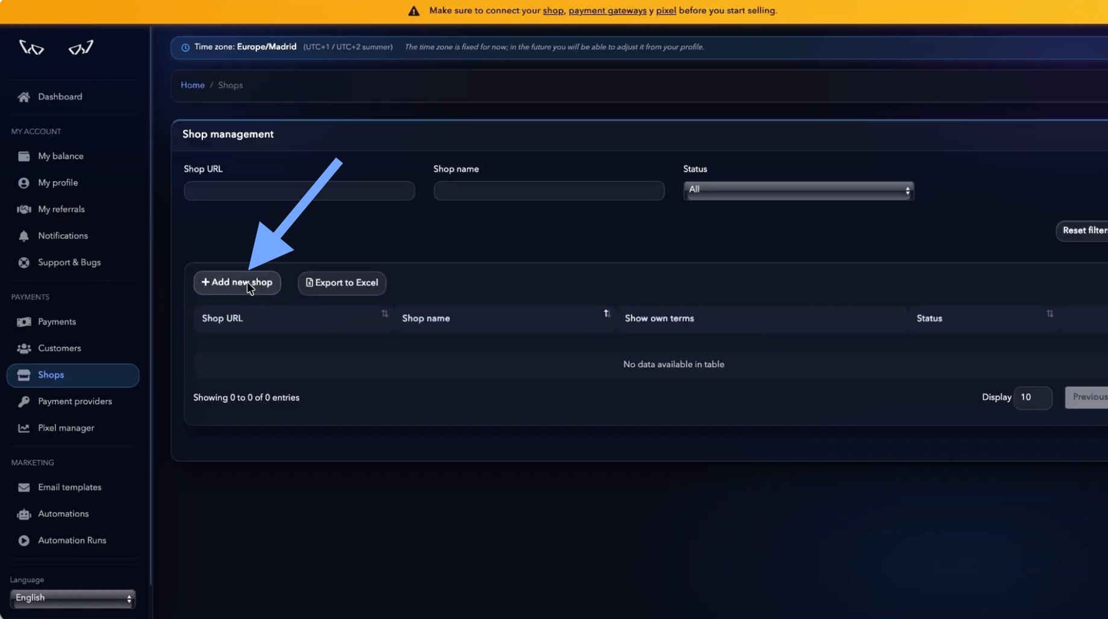
Task: Click the Home breadcrumb link
Action: pos(193,86)
